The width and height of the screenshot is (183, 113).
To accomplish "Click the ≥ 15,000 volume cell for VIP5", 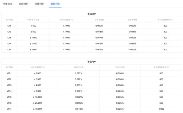I will coord(37,97).
